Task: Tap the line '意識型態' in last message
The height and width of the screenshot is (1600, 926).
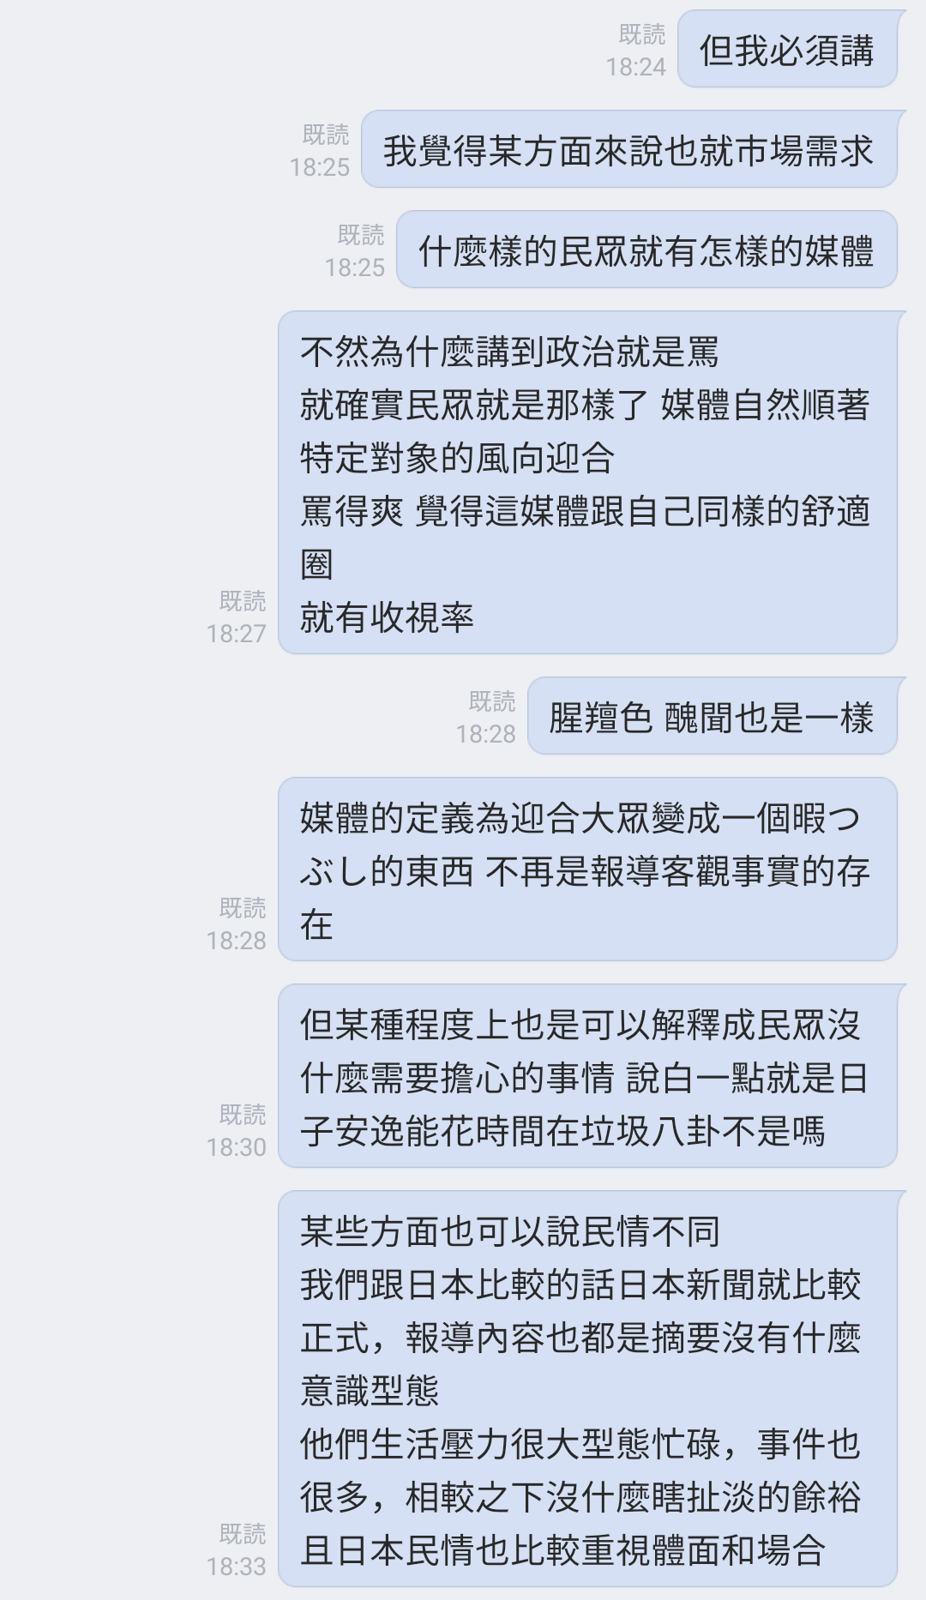Action: 370,1391
